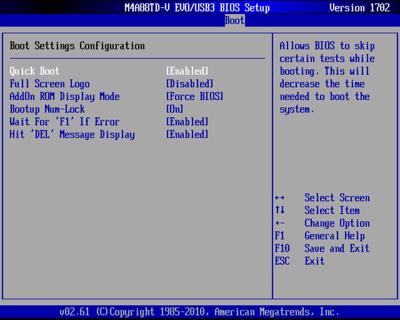Click the Boot Settings Configuration heading
This screenshot has height=320, width=400.
point(76,46)
